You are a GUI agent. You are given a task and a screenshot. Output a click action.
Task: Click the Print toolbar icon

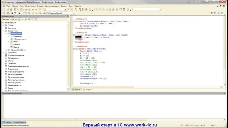[26, 10]
